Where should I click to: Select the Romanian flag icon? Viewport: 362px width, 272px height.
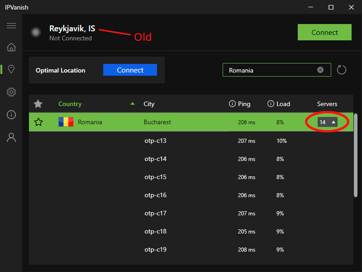pyautogui.click(x=66, y=122)
